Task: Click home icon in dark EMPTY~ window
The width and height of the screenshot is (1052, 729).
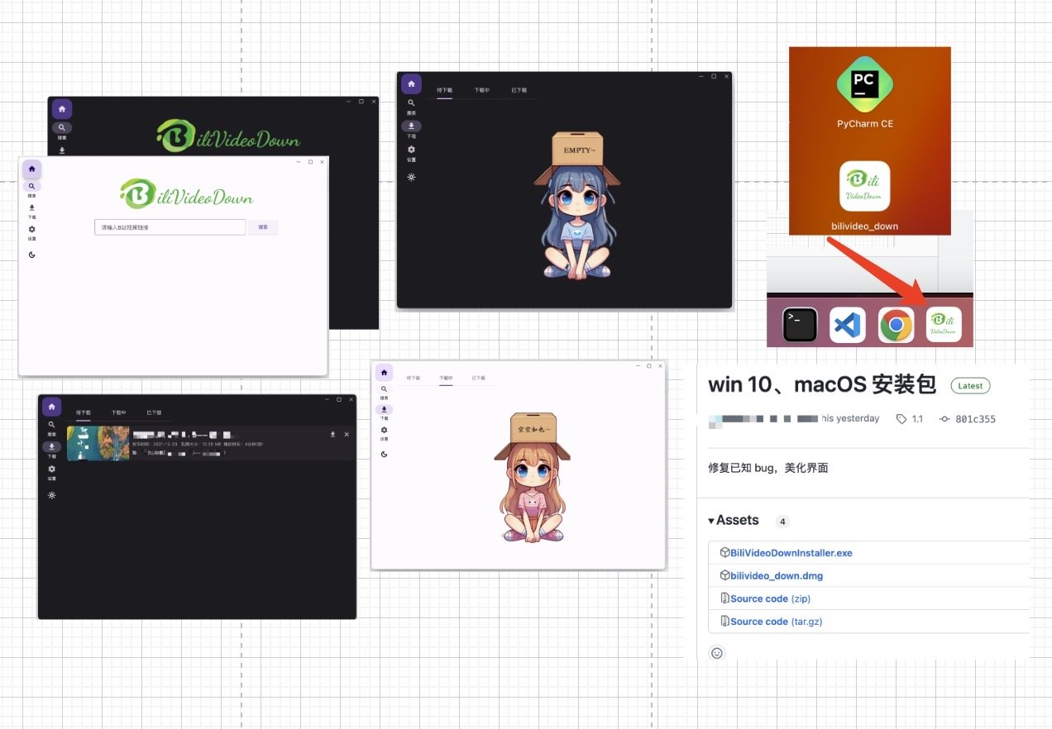Action: [x=411, y=83]
